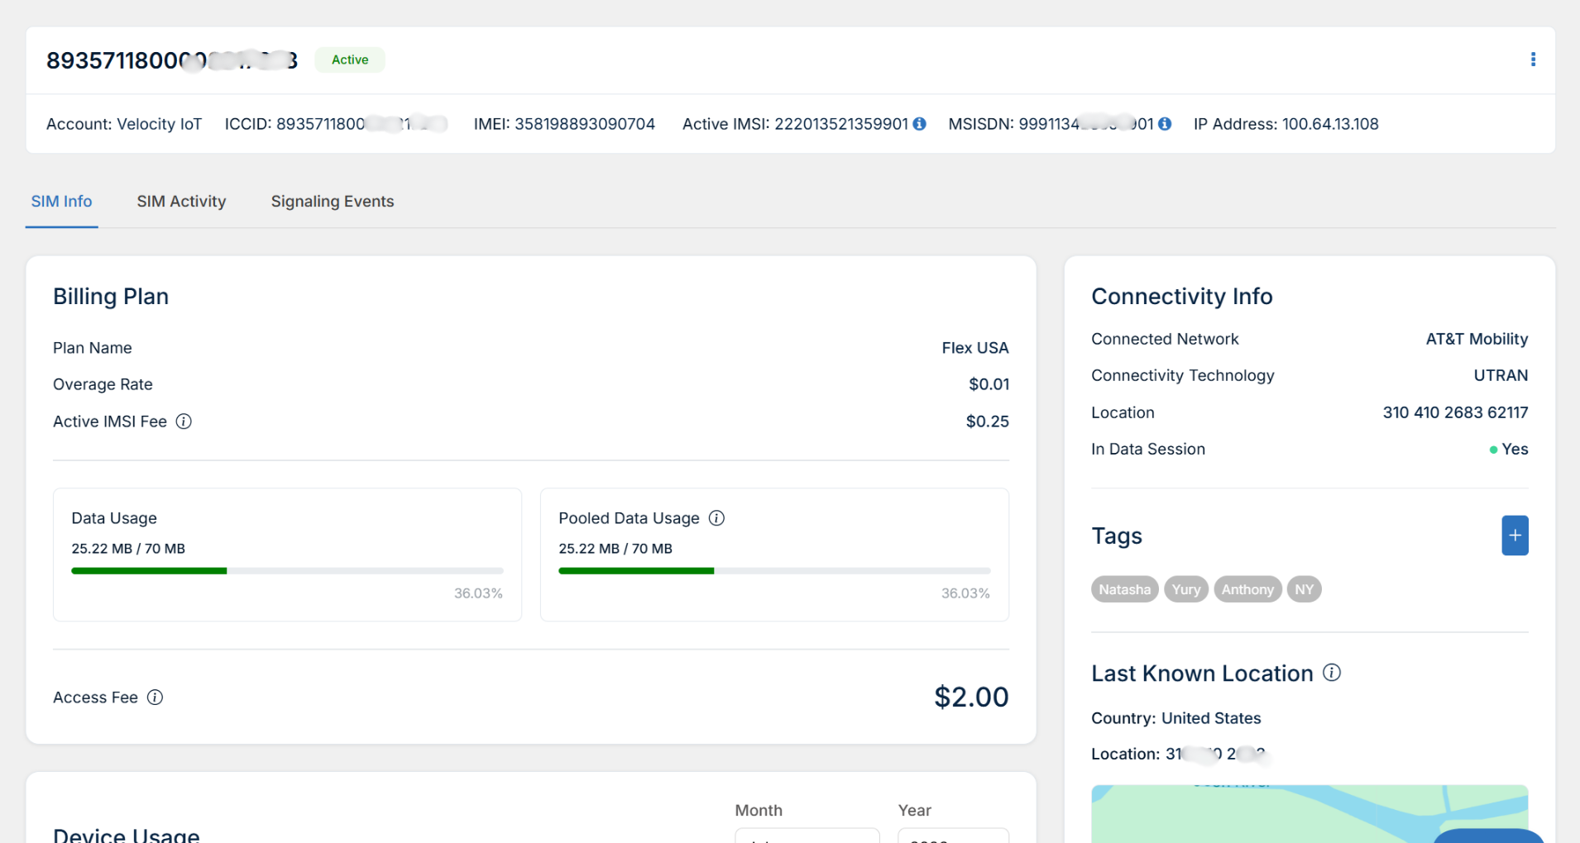The height and width of the screenshot is (843, 1580).
Task: Click the In Data Session Yes status
Action: [x=1509, y=450]
